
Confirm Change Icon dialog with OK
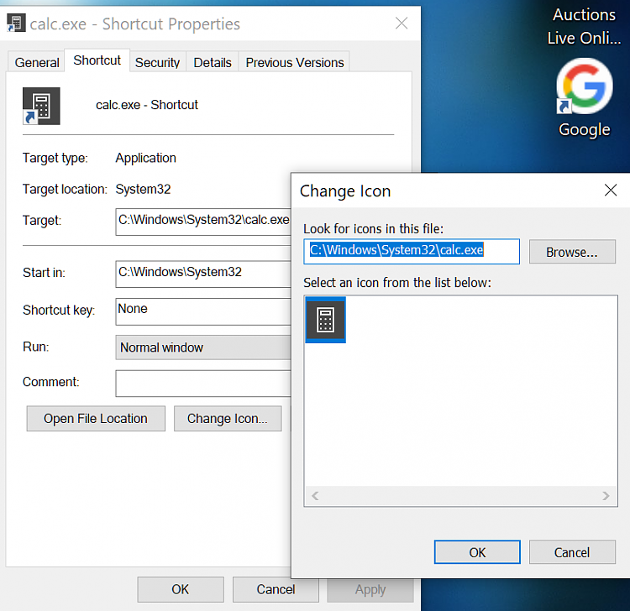coord(477,552)
